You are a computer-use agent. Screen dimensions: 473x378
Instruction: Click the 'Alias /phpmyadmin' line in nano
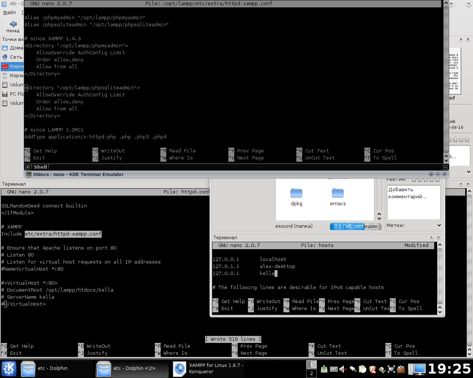(x=85, y=17)
